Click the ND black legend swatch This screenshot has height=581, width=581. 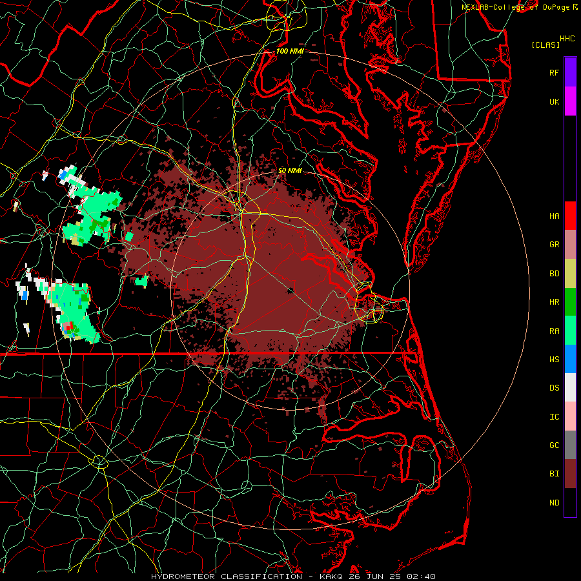570,502
